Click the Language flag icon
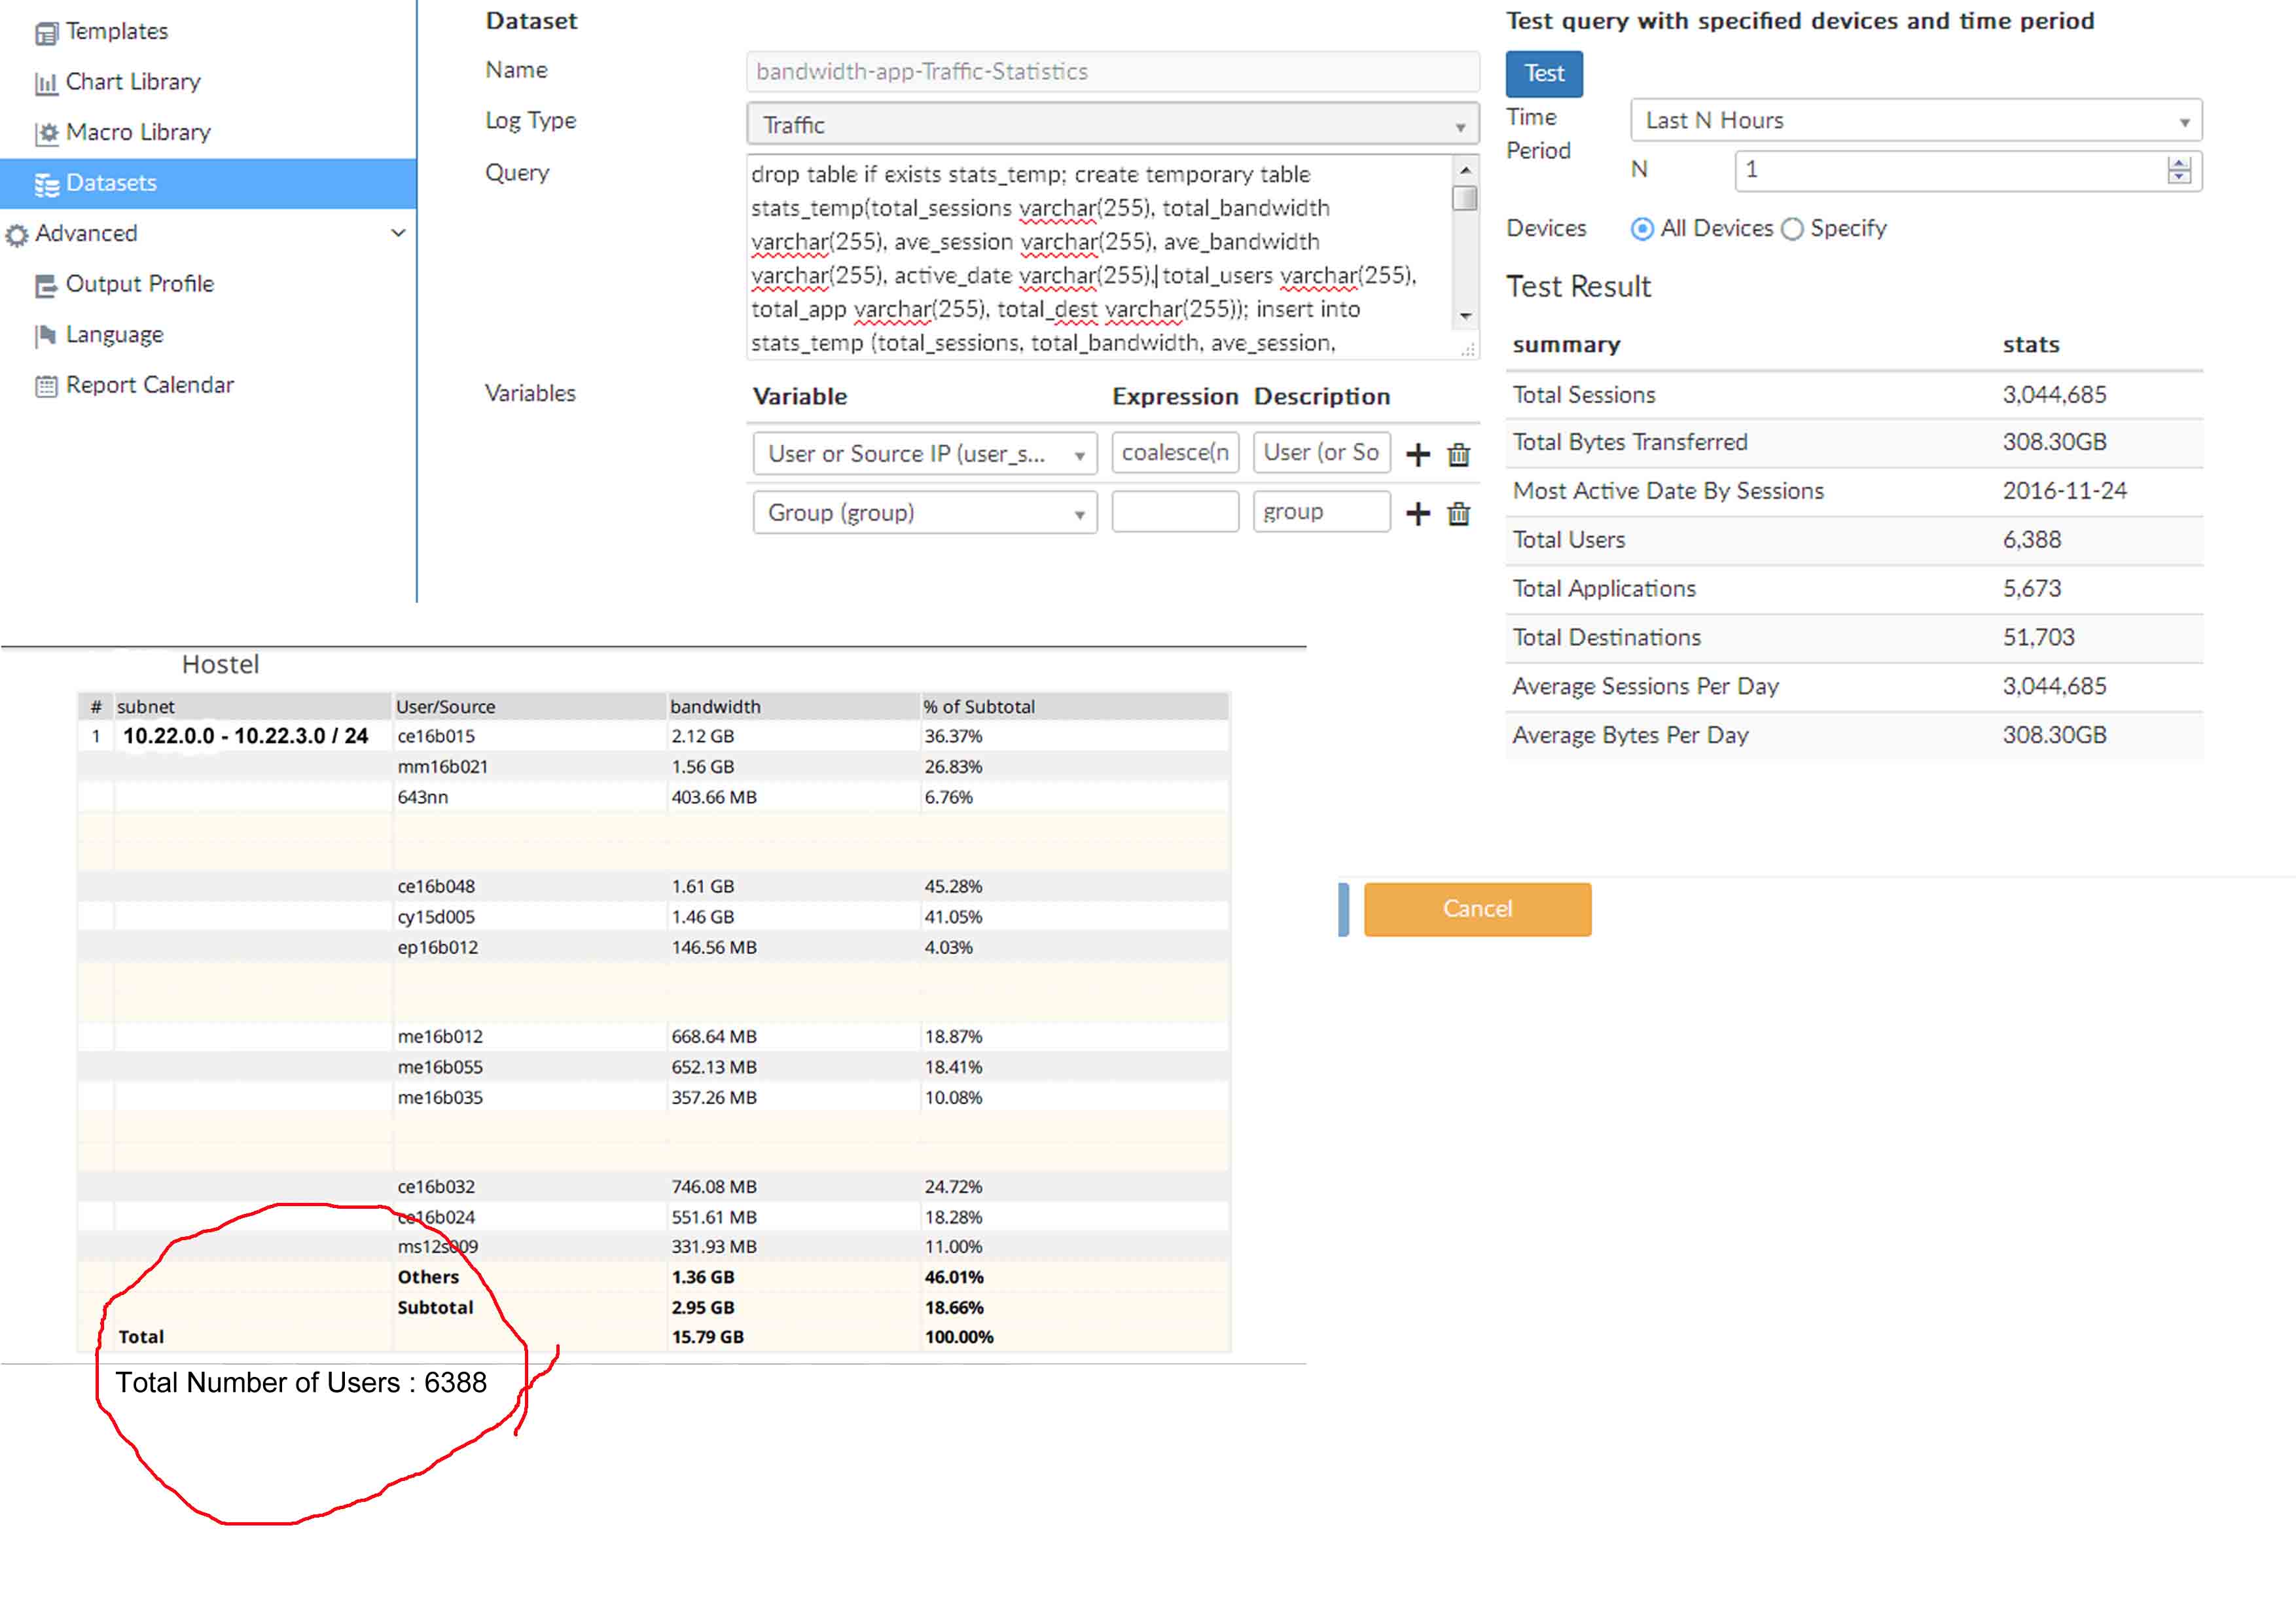Viewport: 2296px width, 1623px height. (x=46, y=336)
